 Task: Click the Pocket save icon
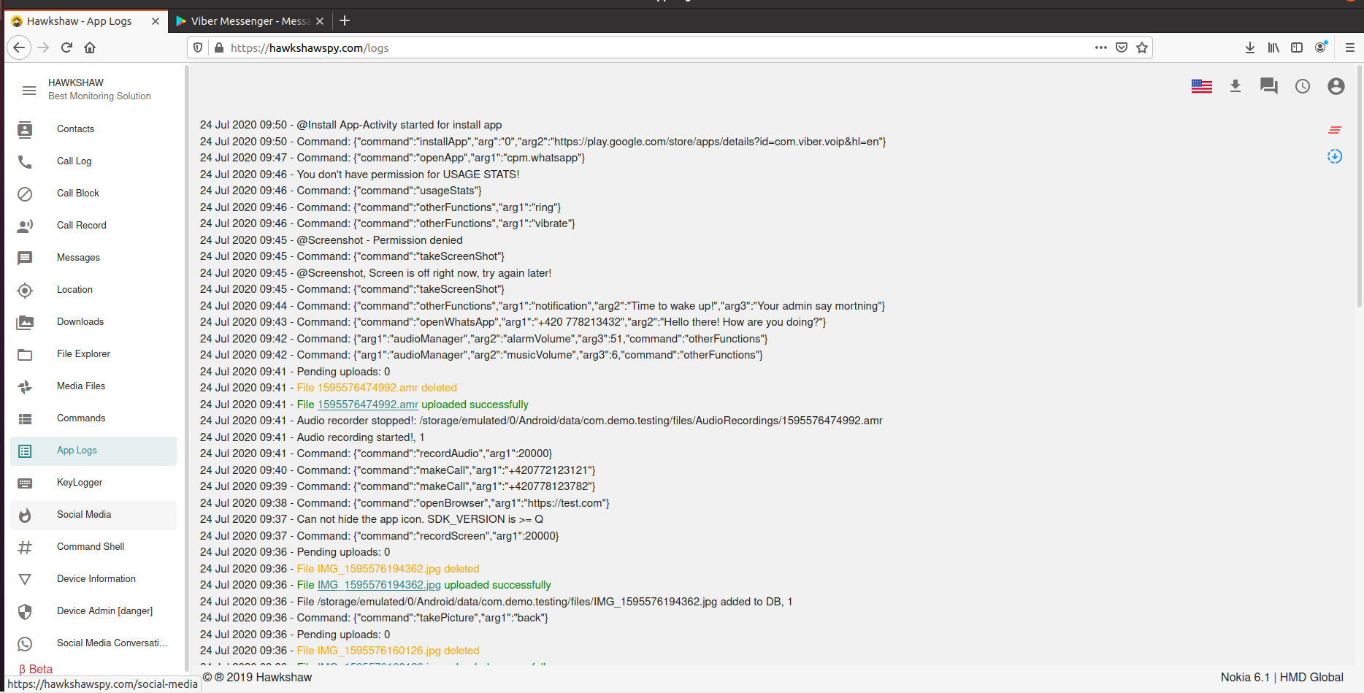pyautogui.click(x=1122, y=47)
